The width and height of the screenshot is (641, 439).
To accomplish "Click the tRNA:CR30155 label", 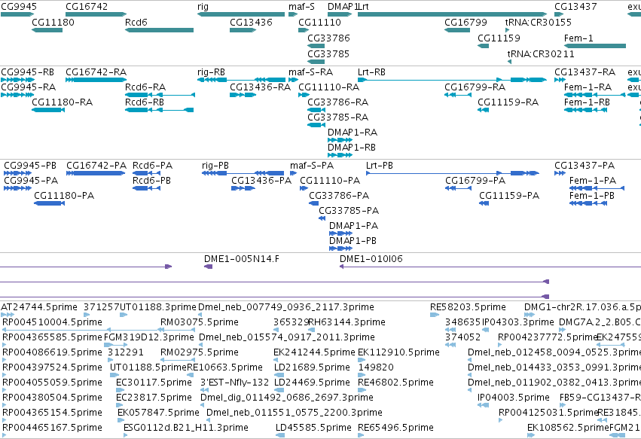I will pos(539,22).
